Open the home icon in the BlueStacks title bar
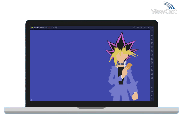The height and width of the screenshot is (124, 181). coord(53,28)
